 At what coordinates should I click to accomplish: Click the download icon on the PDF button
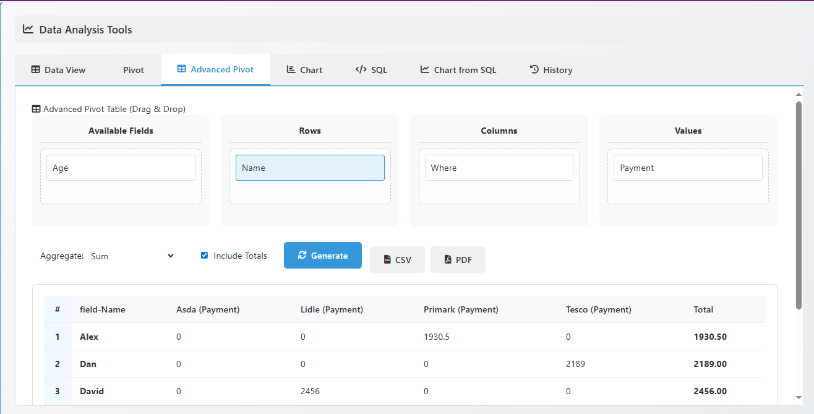click(x=448, y=259)
